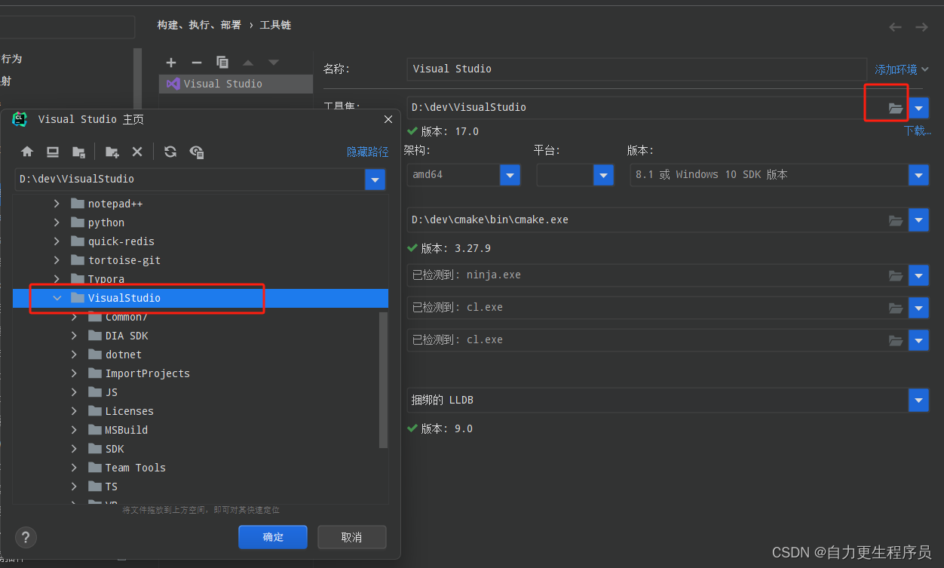
Task: Click the back navigation arrow in settings
Action: [x=895, y=27]
